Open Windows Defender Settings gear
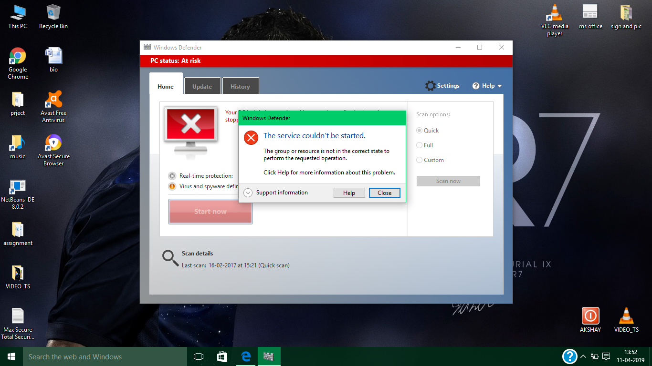 point(442,86)
